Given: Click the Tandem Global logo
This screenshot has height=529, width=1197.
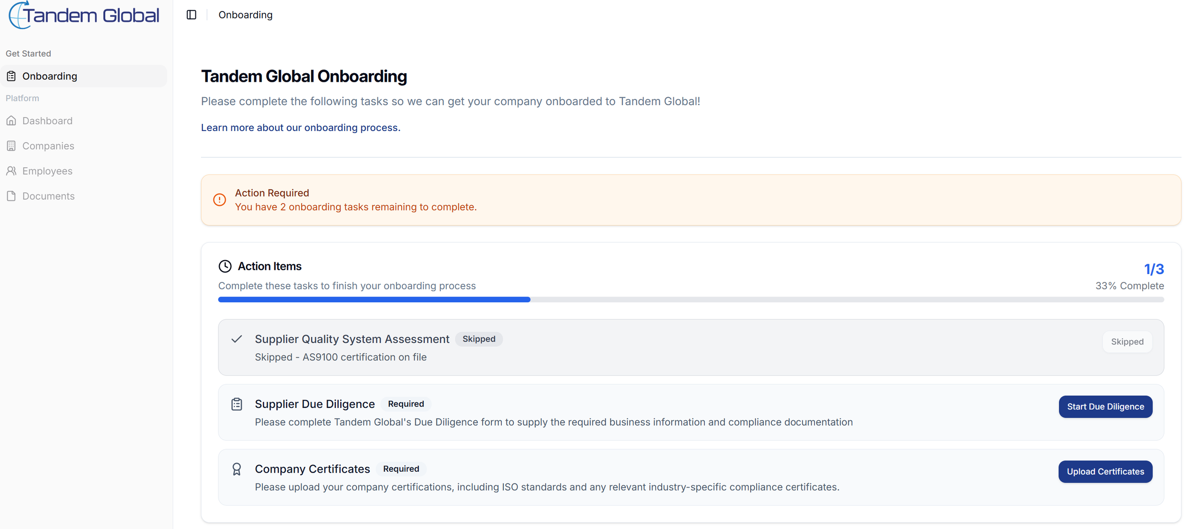Looking at the screenshot, I should pos(84,15).
